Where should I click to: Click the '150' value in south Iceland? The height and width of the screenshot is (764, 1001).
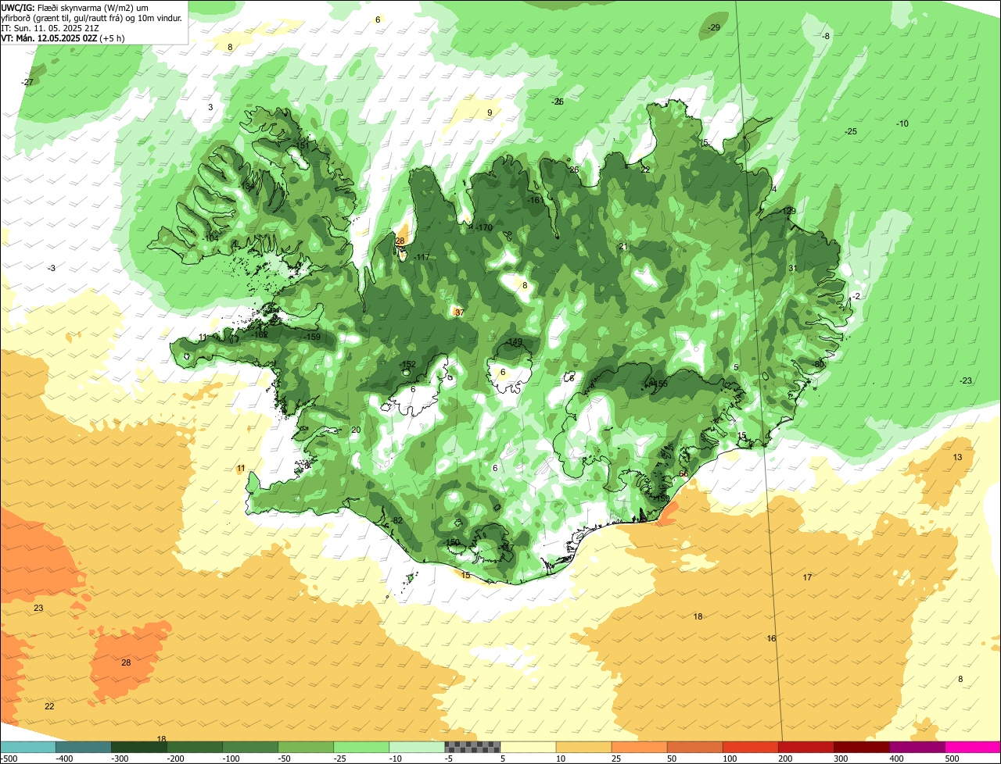(453, 542)
